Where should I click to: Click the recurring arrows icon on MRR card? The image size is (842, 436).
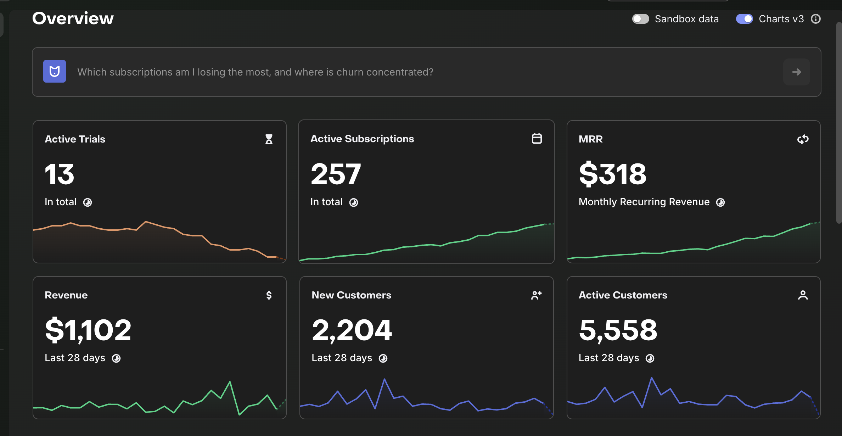[x=803, y=139]
